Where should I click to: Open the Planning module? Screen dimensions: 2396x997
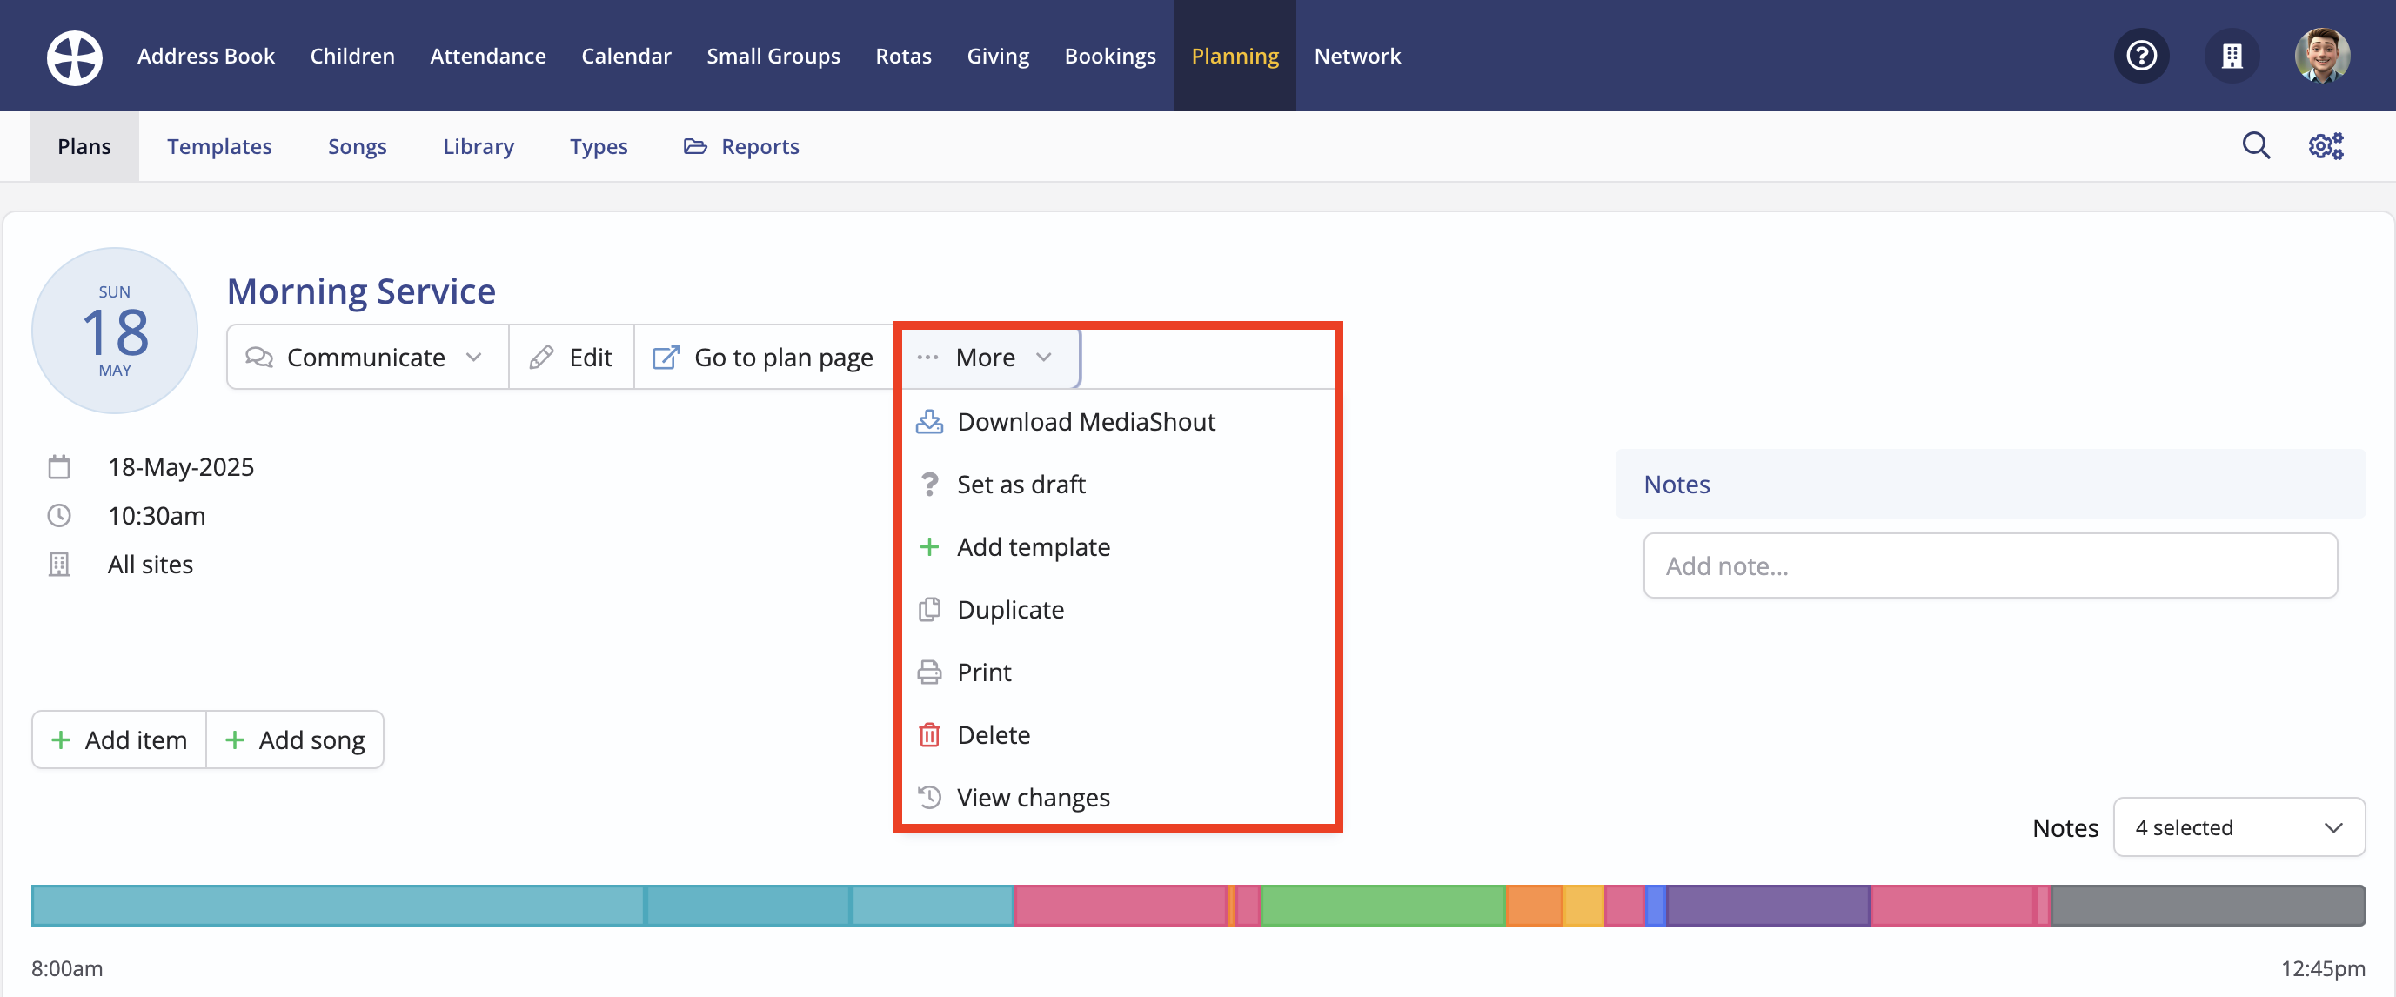click(x=1235, y=56)
